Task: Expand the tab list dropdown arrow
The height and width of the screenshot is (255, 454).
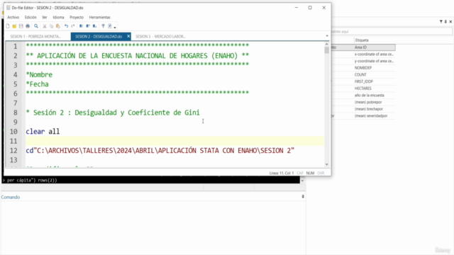Action: coord(327,36)
